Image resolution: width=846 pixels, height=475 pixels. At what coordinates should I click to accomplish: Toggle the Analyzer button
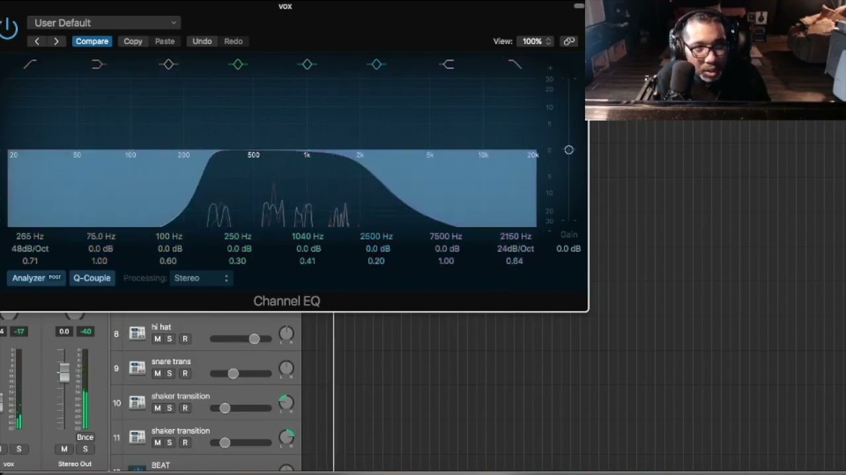point(36,278)
